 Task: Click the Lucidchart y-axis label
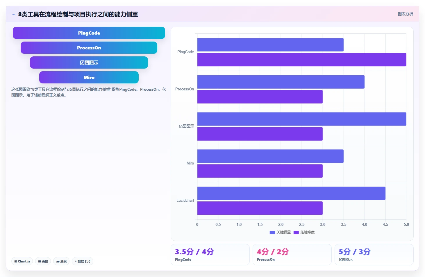[185, 201]
